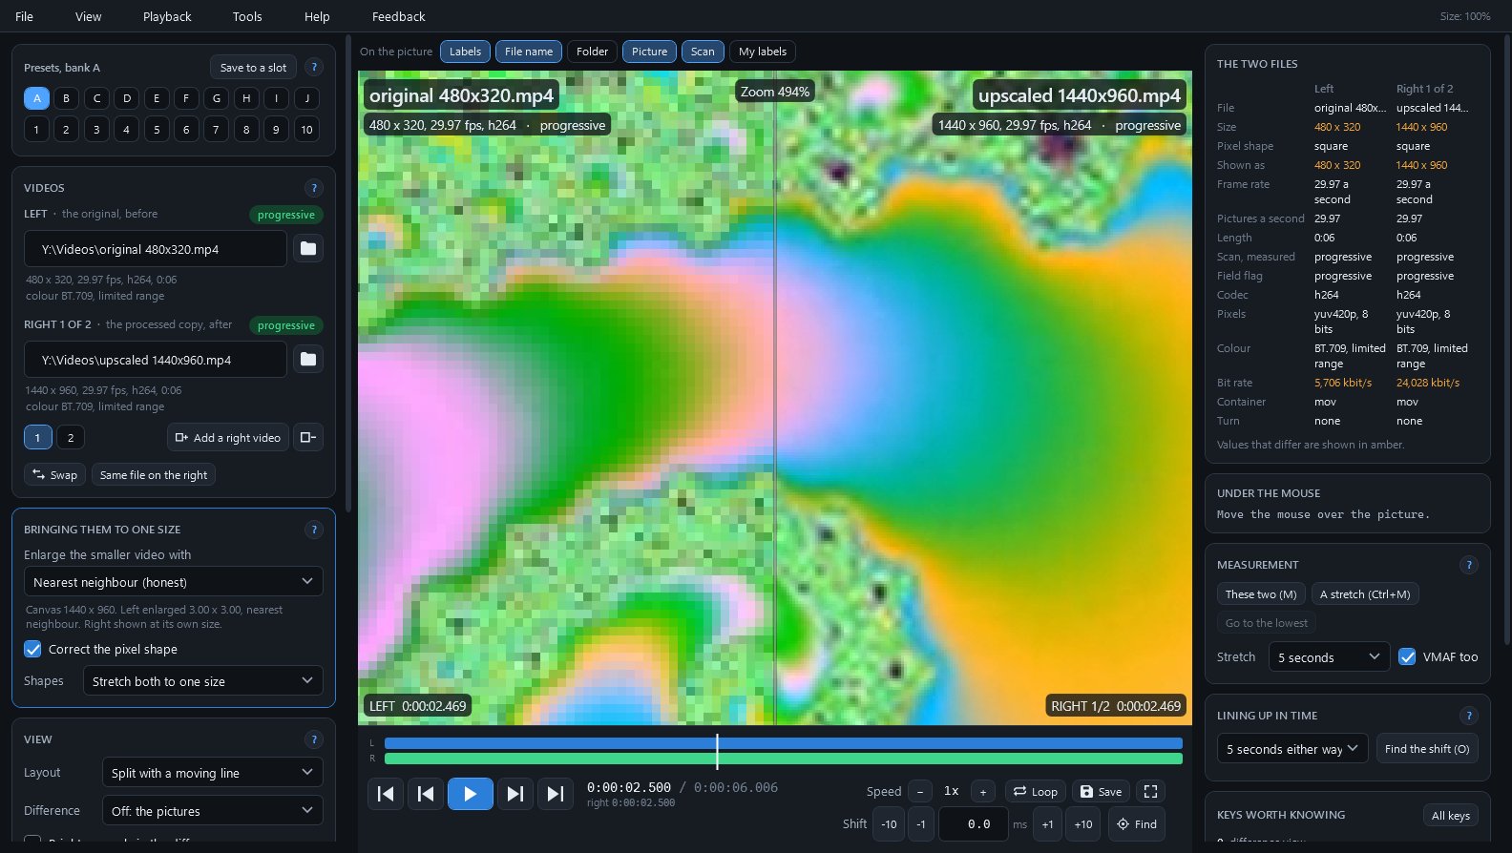Open the Shapes dropdown

(x=203, y=681)
